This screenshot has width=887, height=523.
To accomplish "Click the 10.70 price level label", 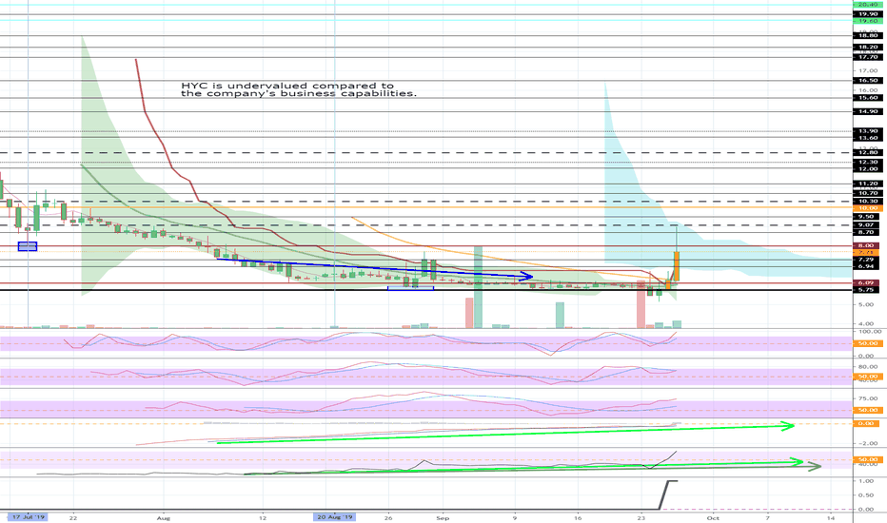I will pyautogui.click(x=868, y=193).
